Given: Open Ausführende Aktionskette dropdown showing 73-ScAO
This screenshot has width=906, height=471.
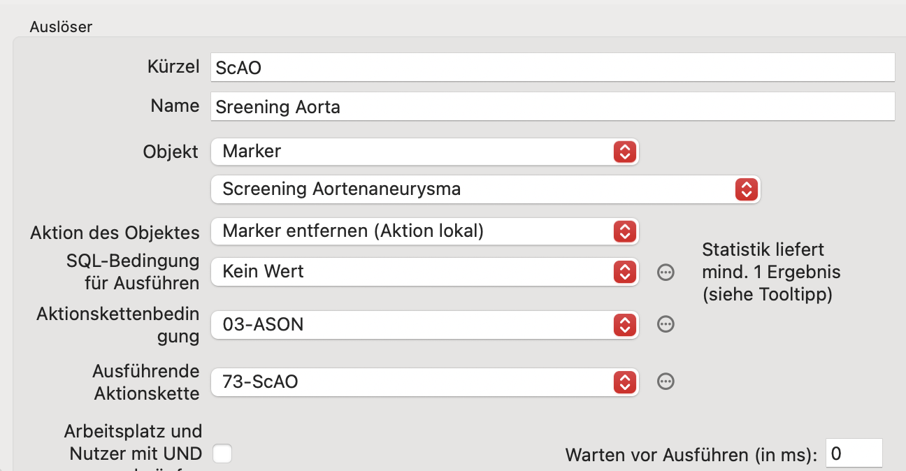Looking at the screenshot, I should point(424,382).
